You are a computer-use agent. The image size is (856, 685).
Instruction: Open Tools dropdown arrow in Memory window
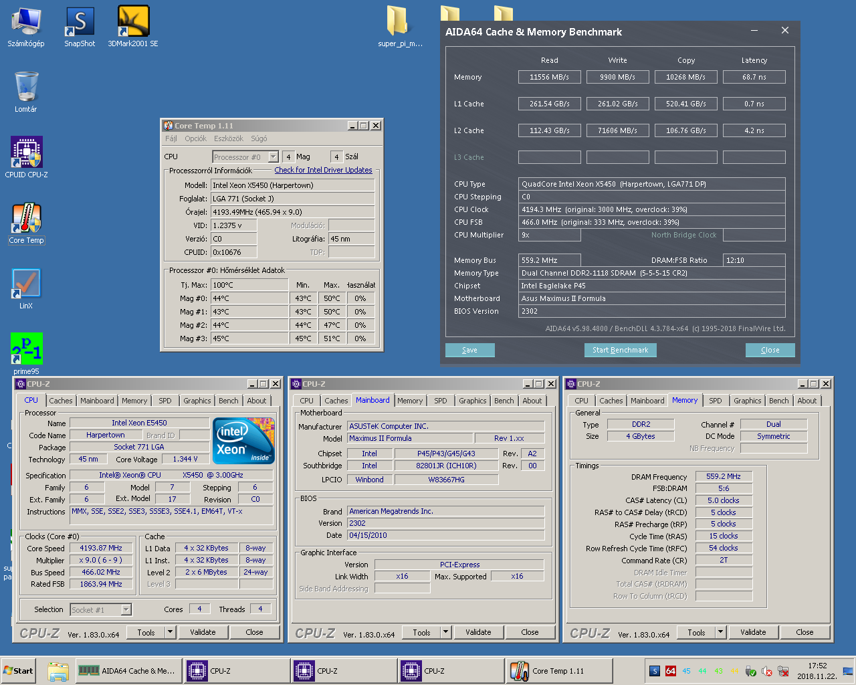[721, 632]
